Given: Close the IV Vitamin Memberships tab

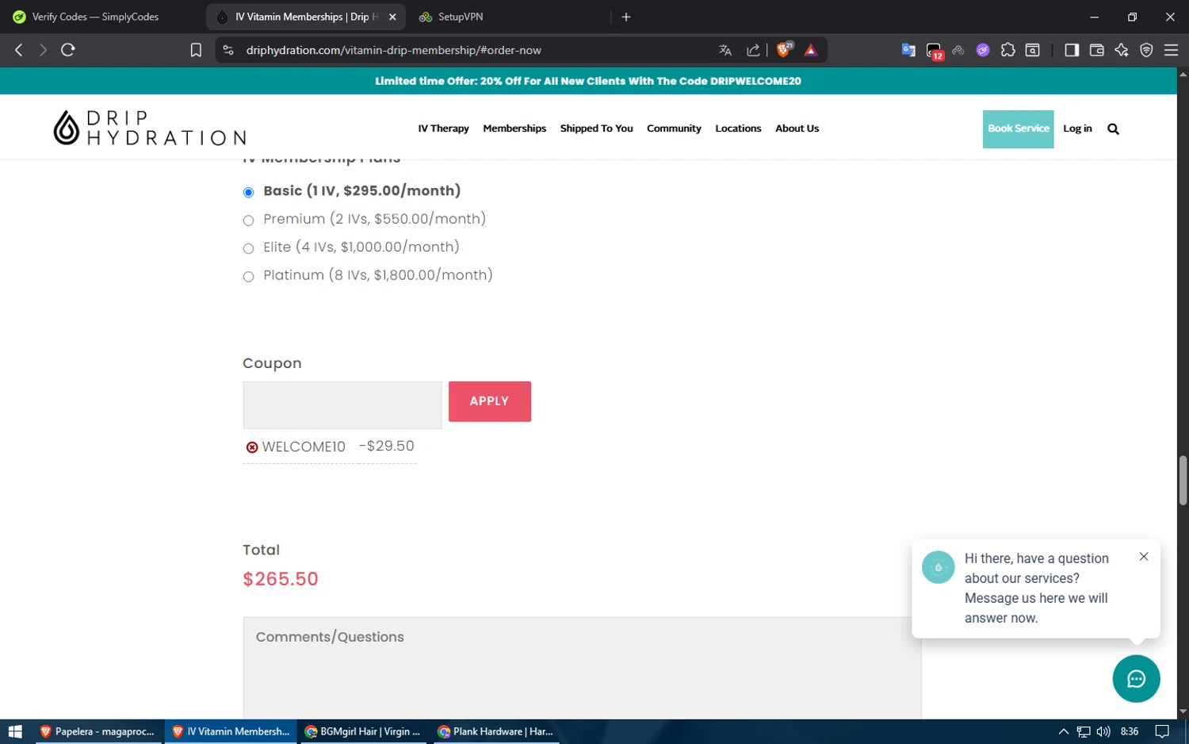Looking at the screenshot, I should pos(392,17).
